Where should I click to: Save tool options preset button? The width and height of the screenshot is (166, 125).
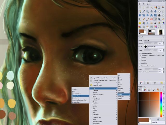(x=141, y=83)
